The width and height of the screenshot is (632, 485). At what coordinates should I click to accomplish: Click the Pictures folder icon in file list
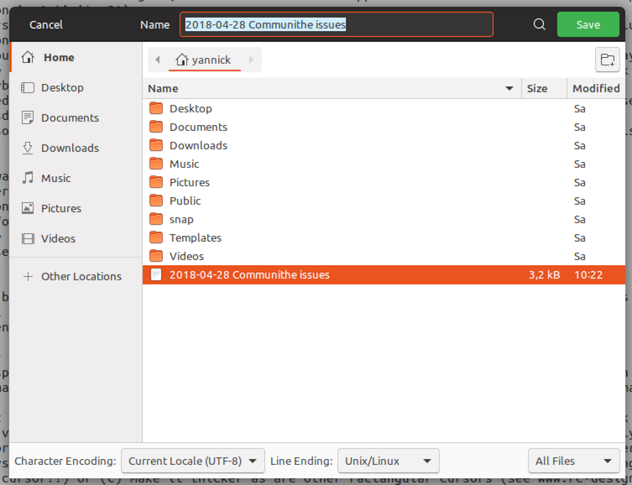(x=156, y=182)
